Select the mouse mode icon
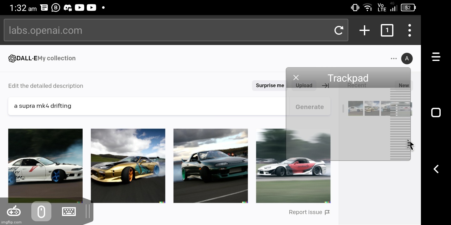Image resolution: width=451 pixels, height=225 pixels. pyautogui.click(x=41, y=212)
